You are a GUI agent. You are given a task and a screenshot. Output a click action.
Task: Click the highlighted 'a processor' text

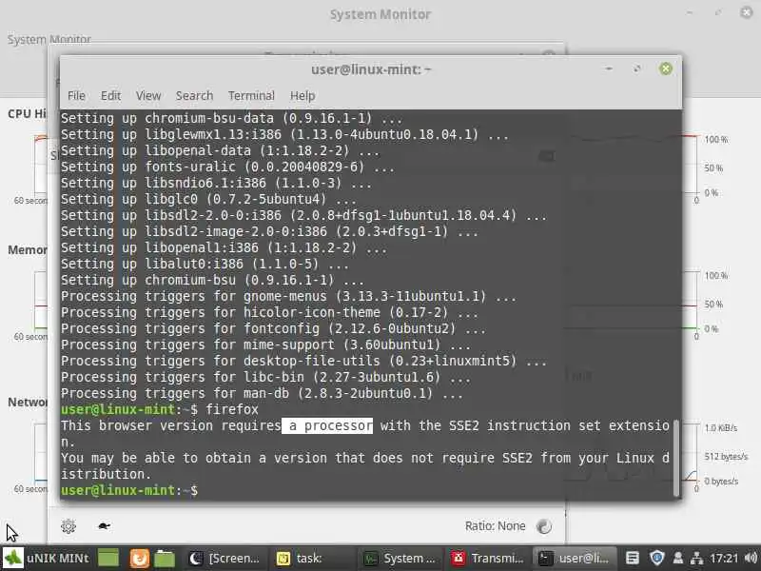(x=327, y=425)
